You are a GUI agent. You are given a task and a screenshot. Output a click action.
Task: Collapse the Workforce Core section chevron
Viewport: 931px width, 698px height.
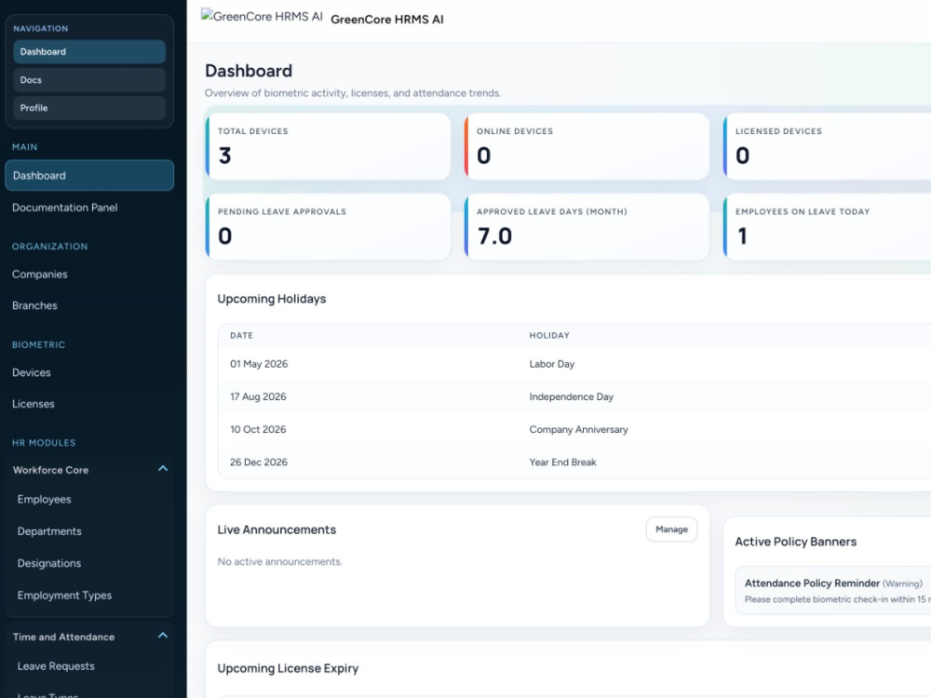[163, 469]
